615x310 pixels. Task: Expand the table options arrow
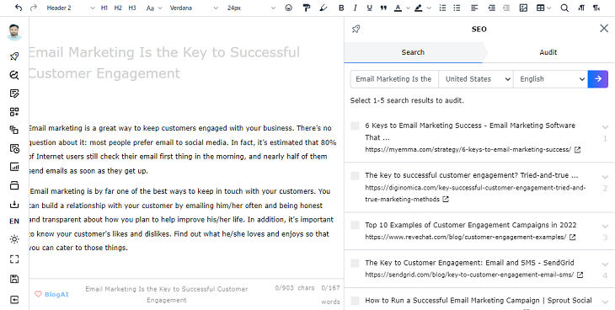point(548,8)
